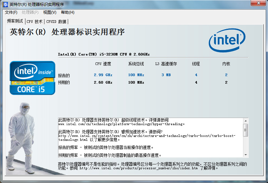Click the 超级线程技术 description line
Viewport: 268px width, 183px height.
(113, 120)
